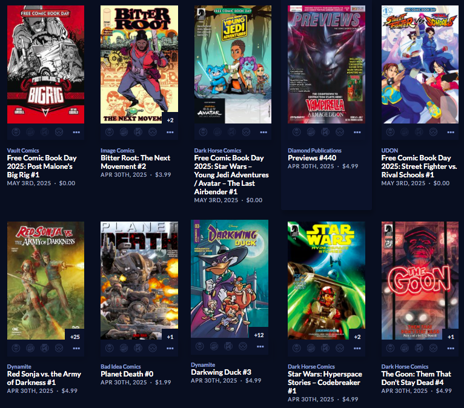
Task: Click collection icon under Previews #440
Action: (311, 132)
